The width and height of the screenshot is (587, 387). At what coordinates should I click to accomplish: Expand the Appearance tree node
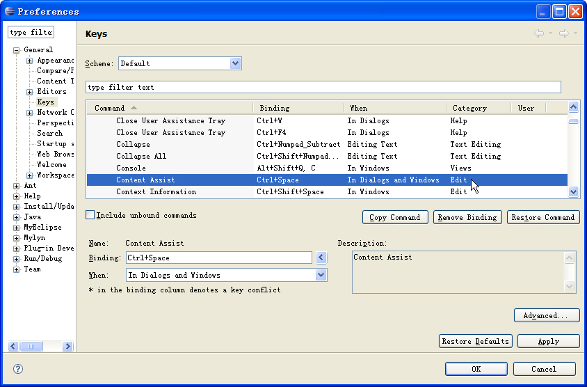tap(29, 61)
